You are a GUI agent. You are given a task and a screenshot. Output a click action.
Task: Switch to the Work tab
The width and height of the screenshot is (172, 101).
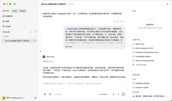tap(6, 11)
